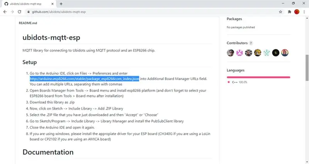Open the pink pixel-art contributor avatar

coord(239,53)
